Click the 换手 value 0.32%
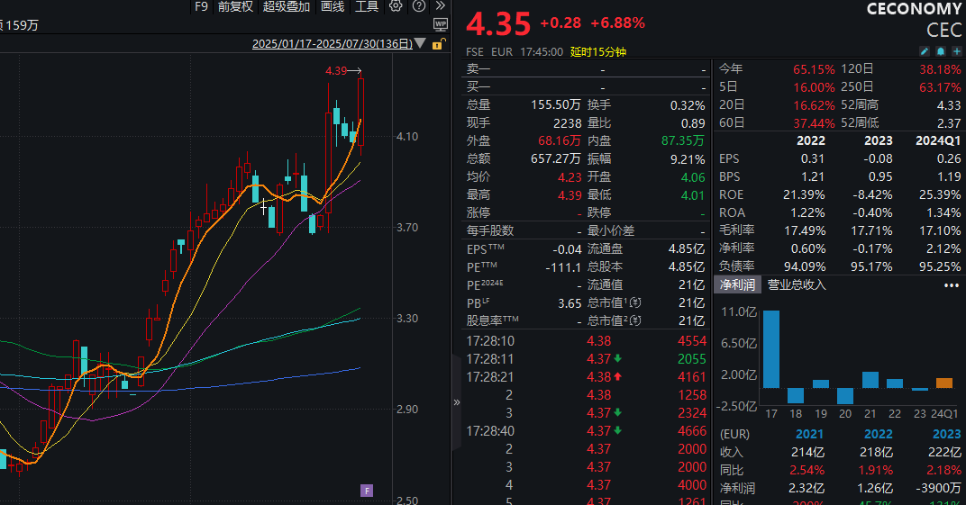966x505 pixels. pyautogui.click(x=688, y=105)
